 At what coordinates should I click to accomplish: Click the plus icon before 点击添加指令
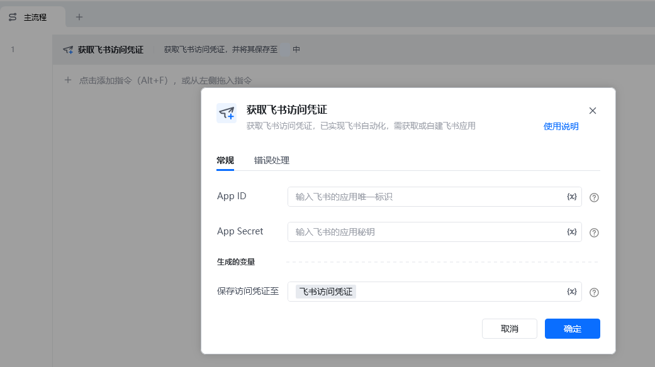pos(68,80)
